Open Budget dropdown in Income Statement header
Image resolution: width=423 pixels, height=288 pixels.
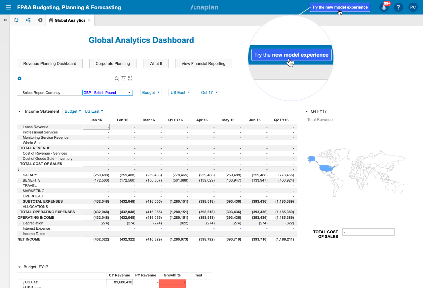[x=73, y=111]
